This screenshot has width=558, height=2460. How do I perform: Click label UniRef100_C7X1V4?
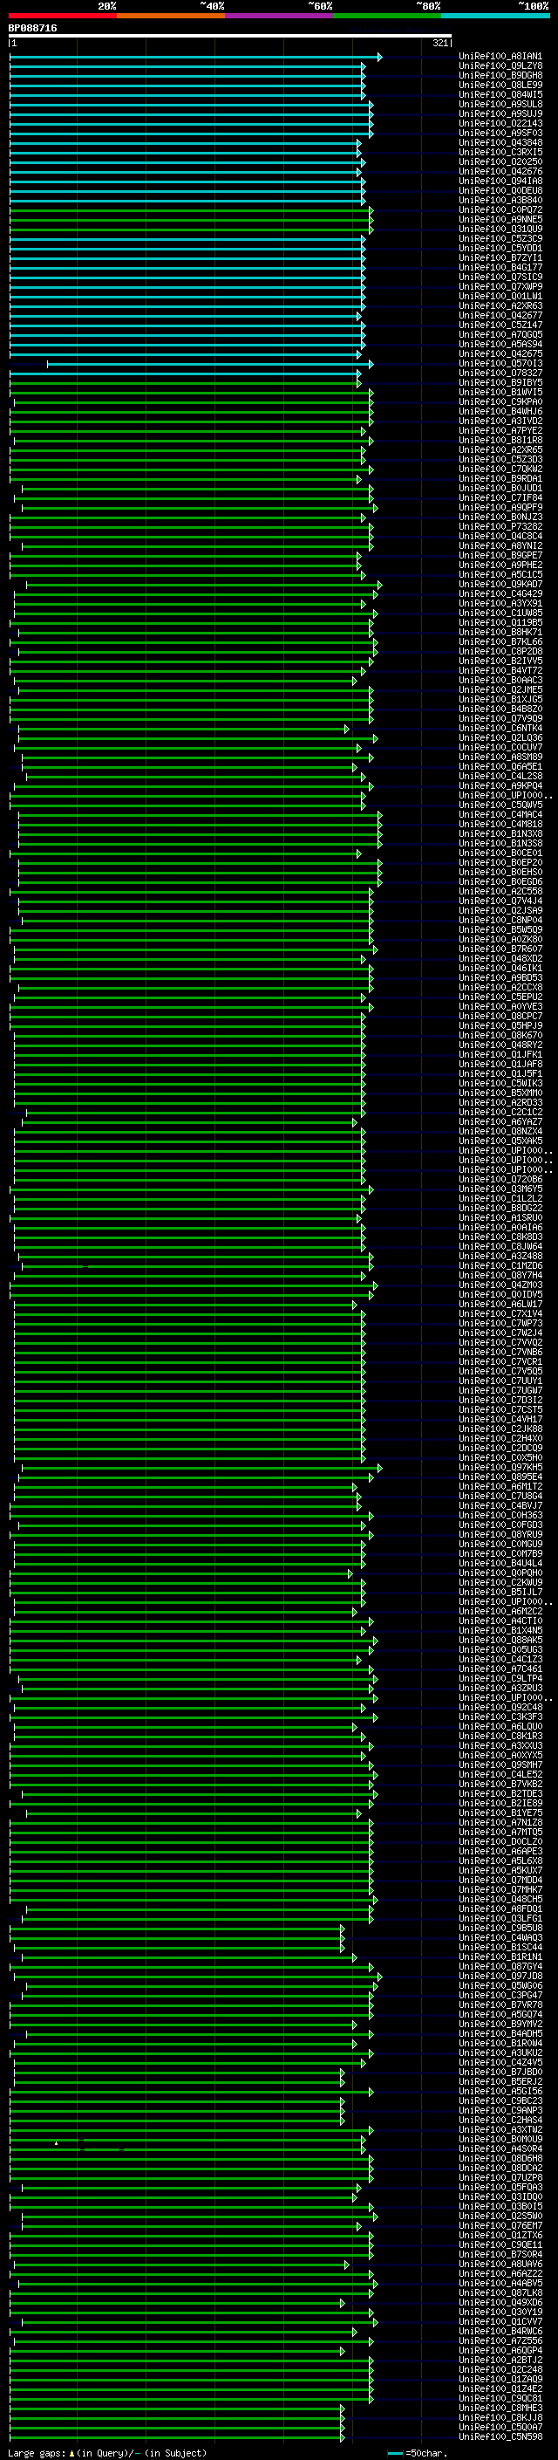[x=500, y=1314]
